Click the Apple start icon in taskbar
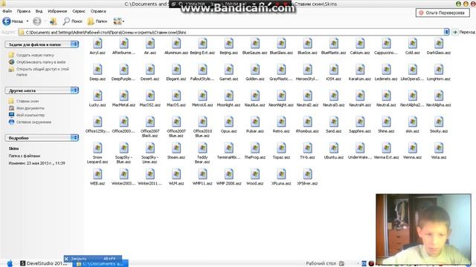The width and height of the screenshot is (476, 267). coord(10,263)
